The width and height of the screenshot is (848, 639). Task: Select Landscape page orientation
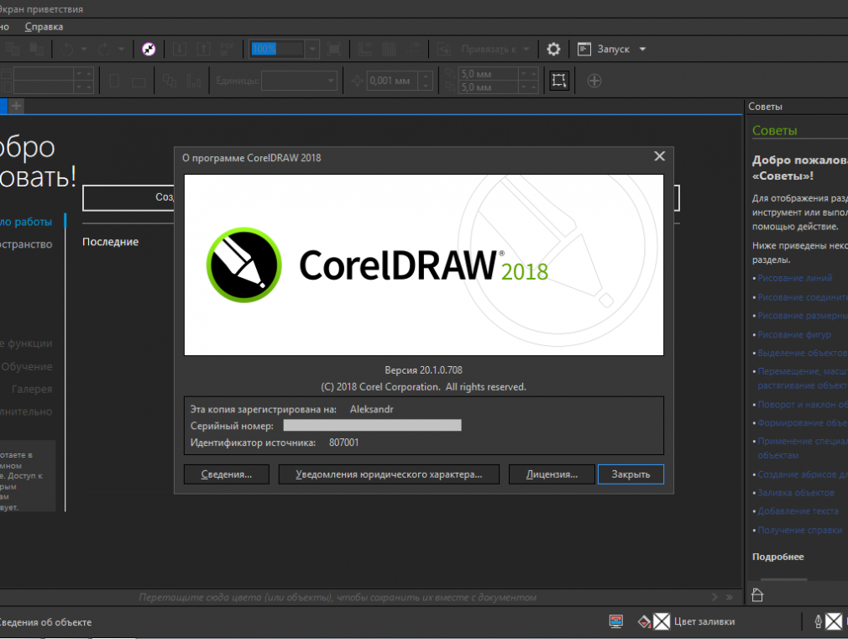pos(139,81)
